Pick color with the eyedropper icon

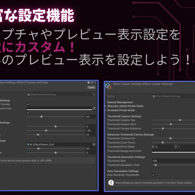point(94,108)
